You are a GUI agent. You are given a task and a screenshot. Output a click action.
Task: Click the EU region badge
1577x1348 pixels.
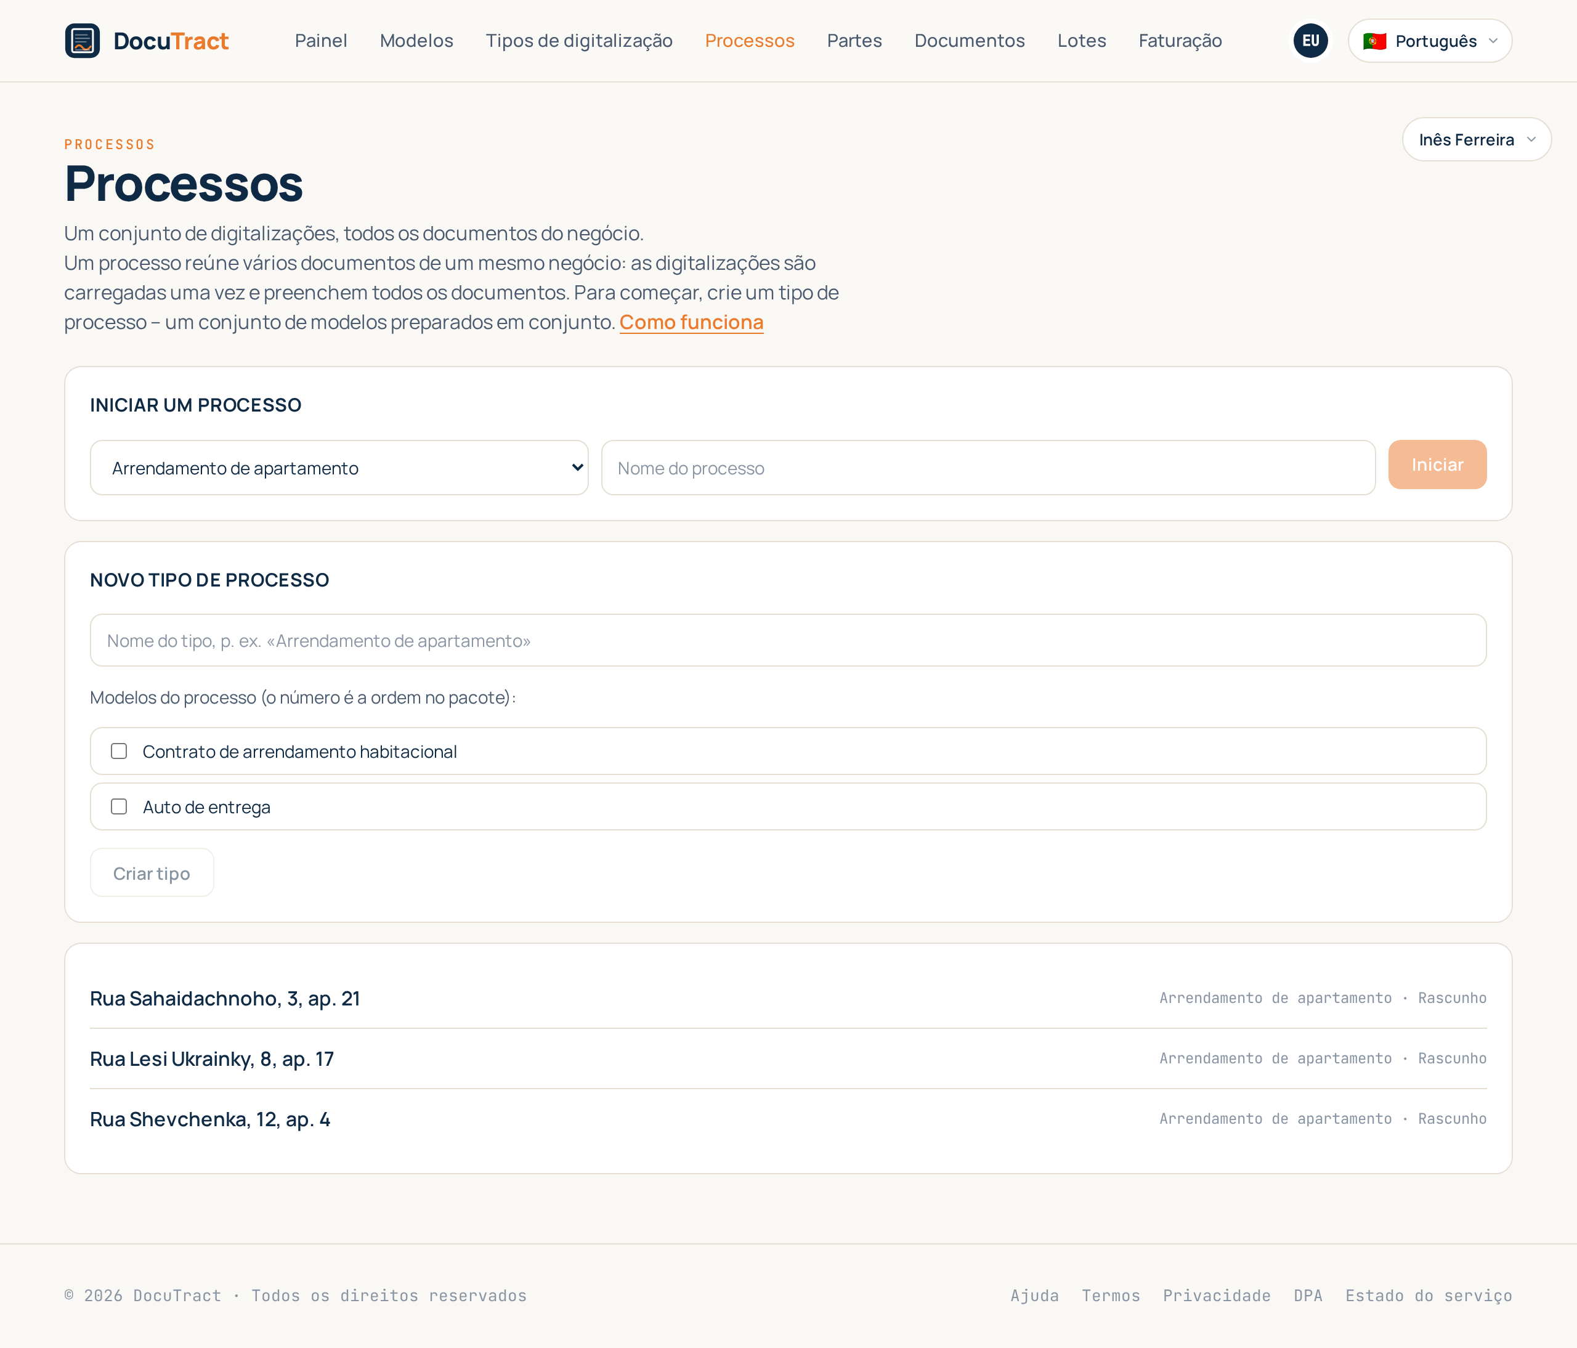(x=1310, y=40)
